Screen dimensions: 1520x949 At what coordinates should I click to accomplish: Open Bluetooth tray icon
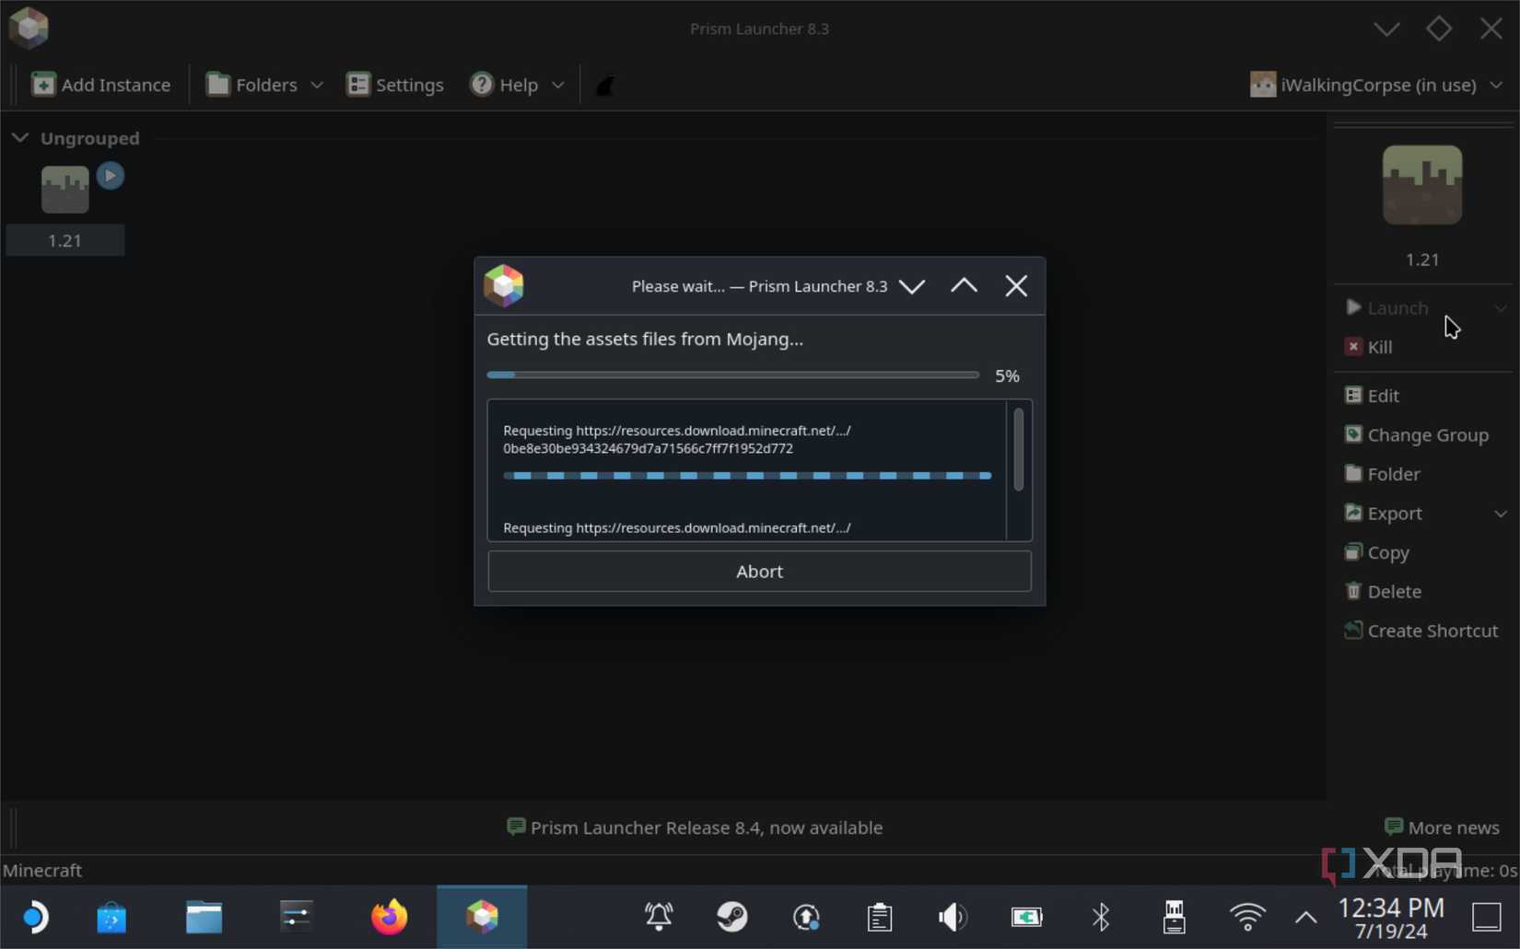[x=1101, y=917]
